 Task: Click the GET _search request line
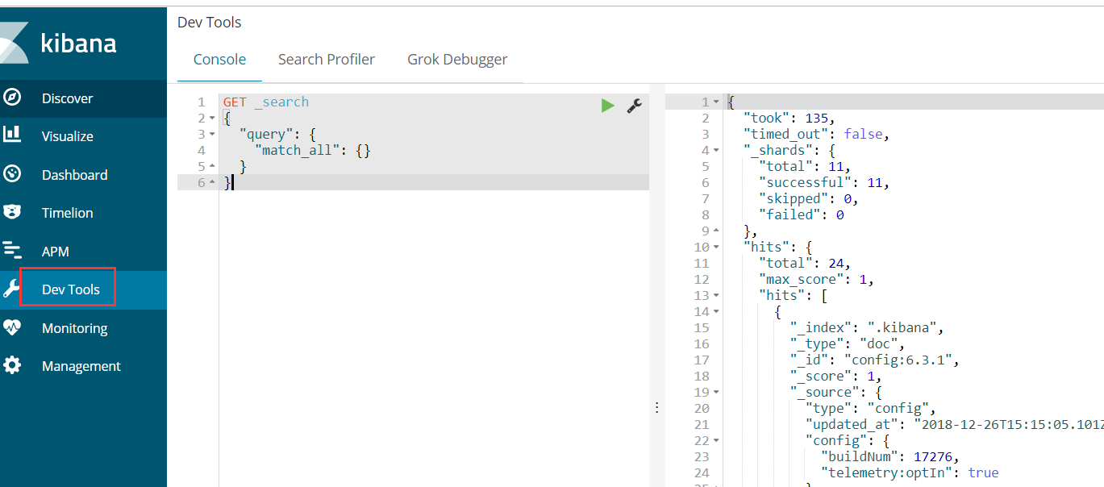(x=266, y=102)
